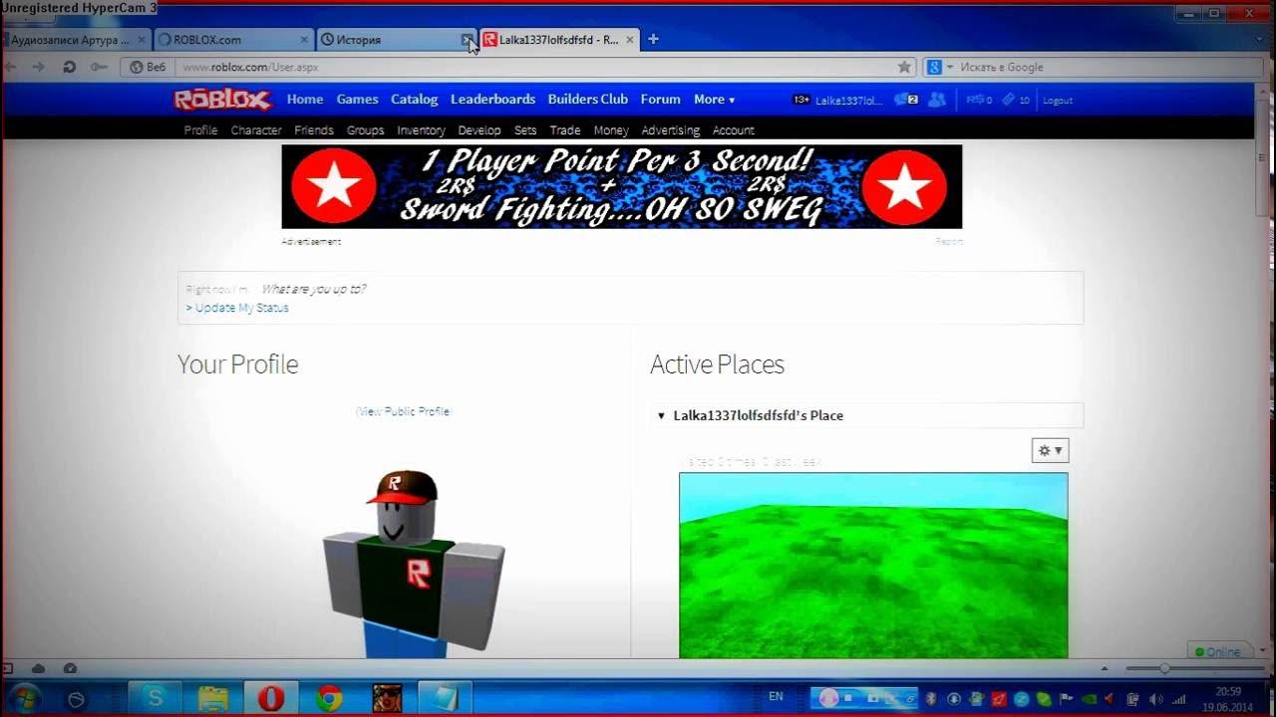Click the EN language indicator

(x=777, y=695)
